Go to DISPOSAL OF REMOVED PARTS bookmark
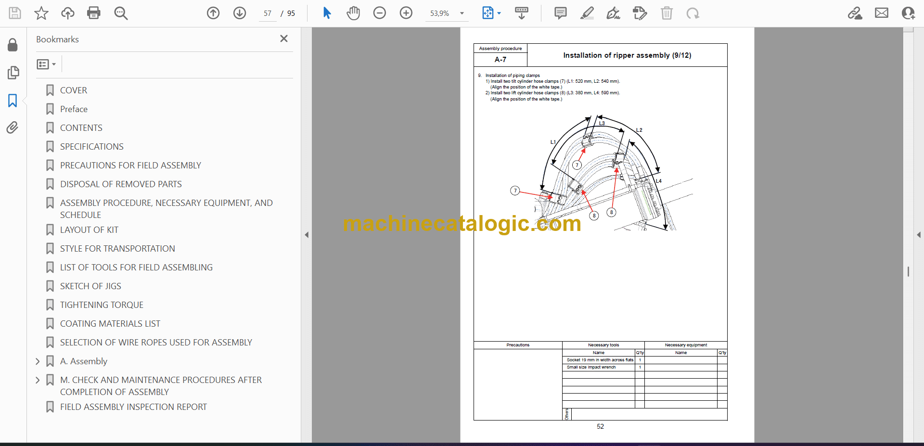 click(121, 184)
